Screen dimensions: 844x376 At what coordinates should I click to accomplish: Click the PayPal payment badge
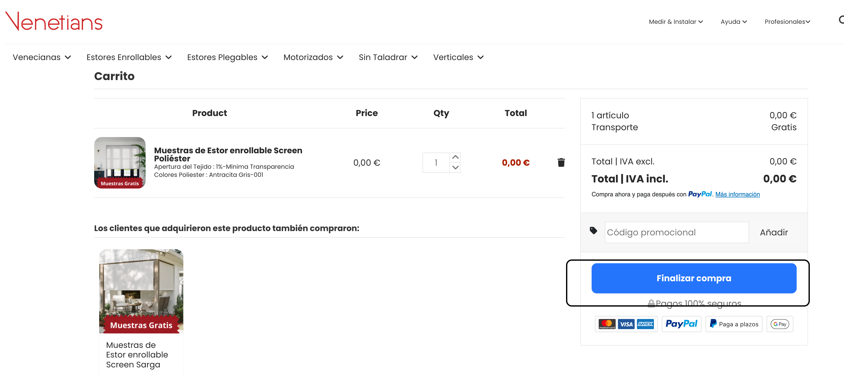coord(681,324)
